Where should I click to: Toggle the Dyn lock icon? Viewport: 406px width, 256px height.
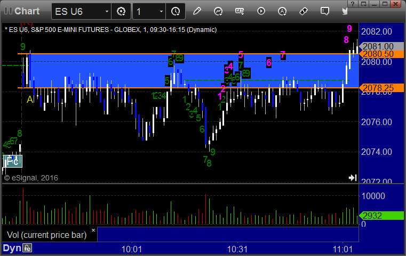(x=27, y=248)
